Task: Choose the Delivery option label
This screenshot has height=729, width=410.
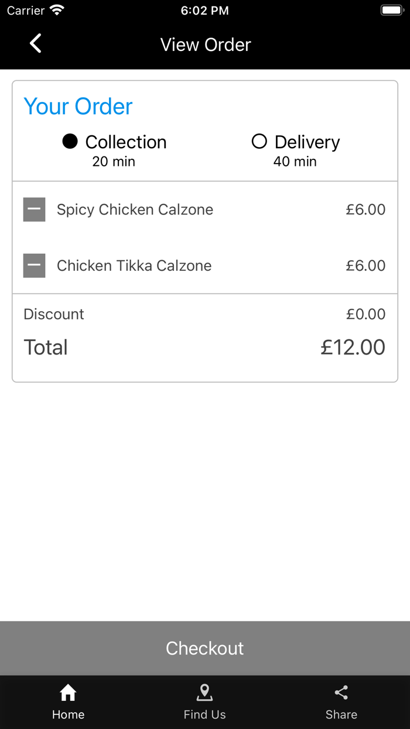Action: [x=307, y=142]
